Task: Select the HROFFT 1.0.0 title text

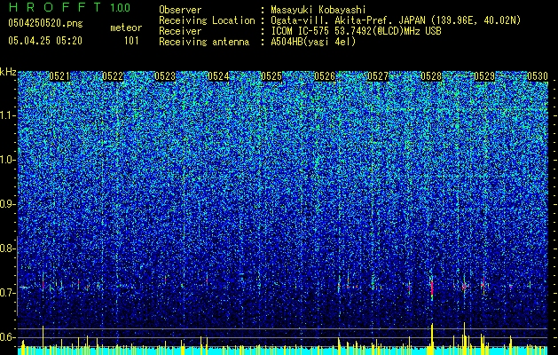Action: pyautogui.click(x=69, y=7)
